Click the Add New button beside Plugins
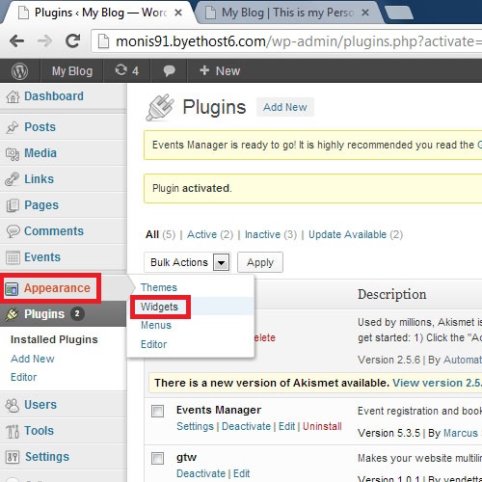The image size is (482, 482). tap(285, 107)
